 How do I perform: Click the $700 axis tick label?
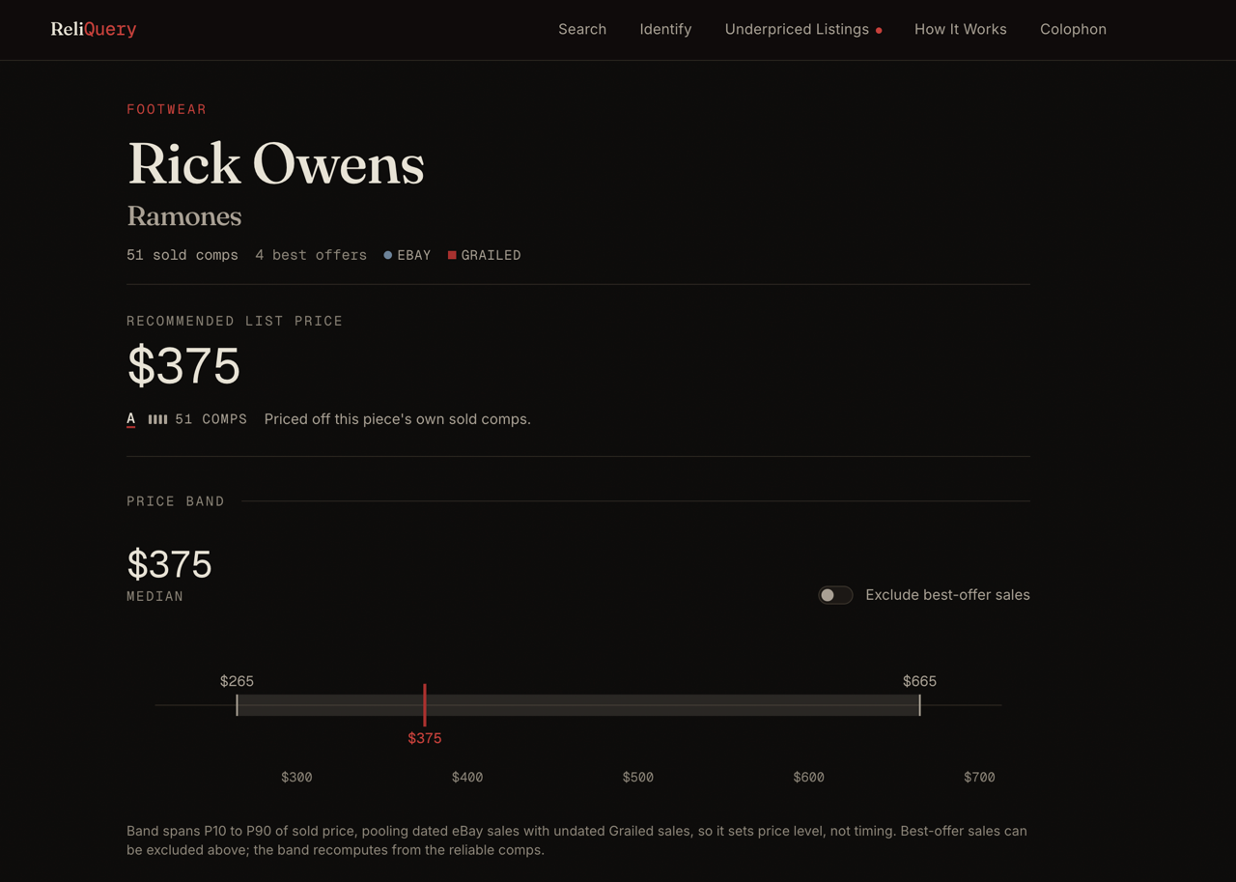coord(979,777)
